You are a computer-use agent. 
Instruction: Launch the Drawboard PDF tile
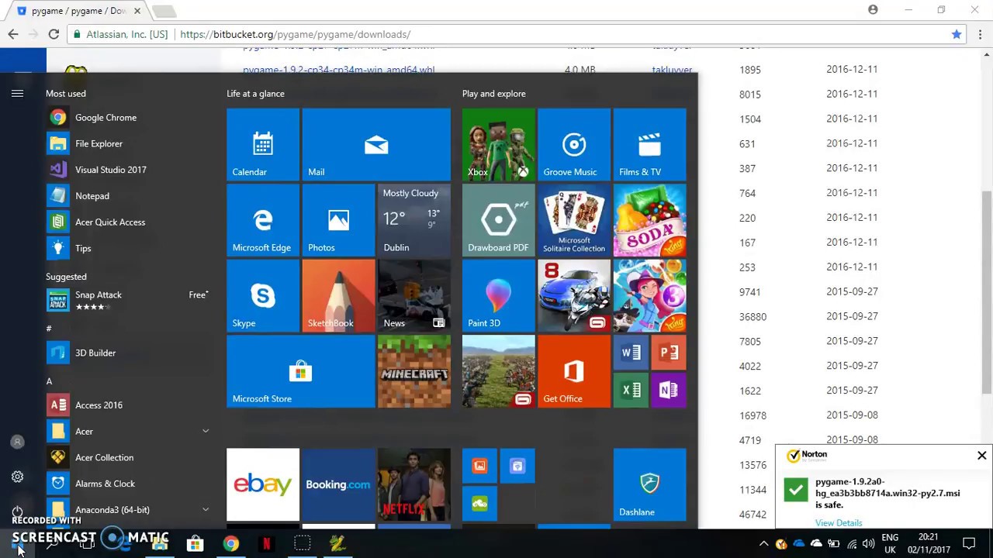[x=498, y=220]
